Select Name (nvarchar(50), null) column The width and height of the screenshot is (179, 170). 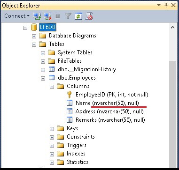coord(107,103)
